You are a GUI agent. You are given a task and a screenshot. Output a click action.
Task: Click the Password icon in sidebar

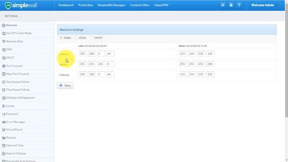tap(4, 114)
